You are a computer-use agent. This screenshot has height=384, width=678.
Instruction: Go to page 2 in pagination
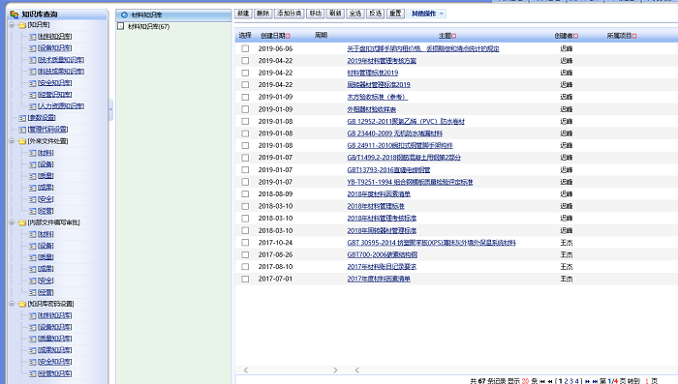pos(566,381)
